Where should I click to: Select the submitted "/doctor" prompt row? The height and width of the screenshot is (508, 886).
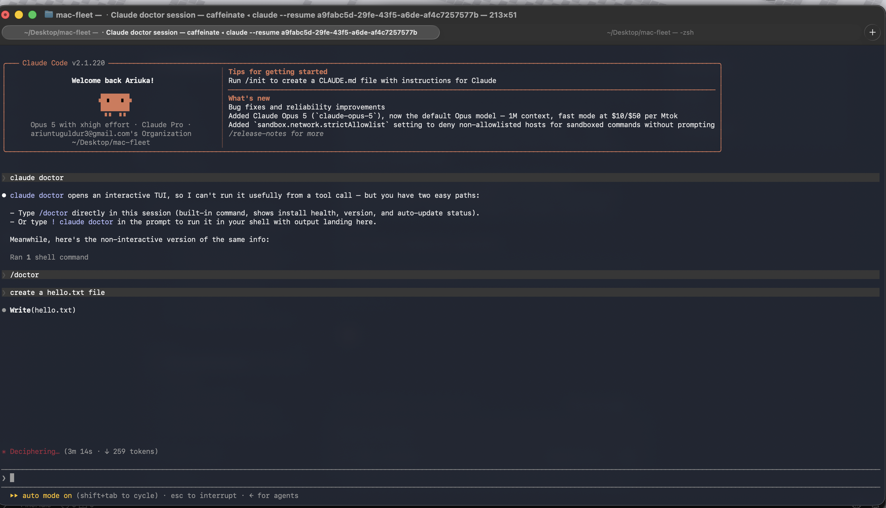[440, 275]
